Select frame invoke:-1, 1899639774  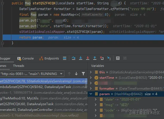pos(44,93)
